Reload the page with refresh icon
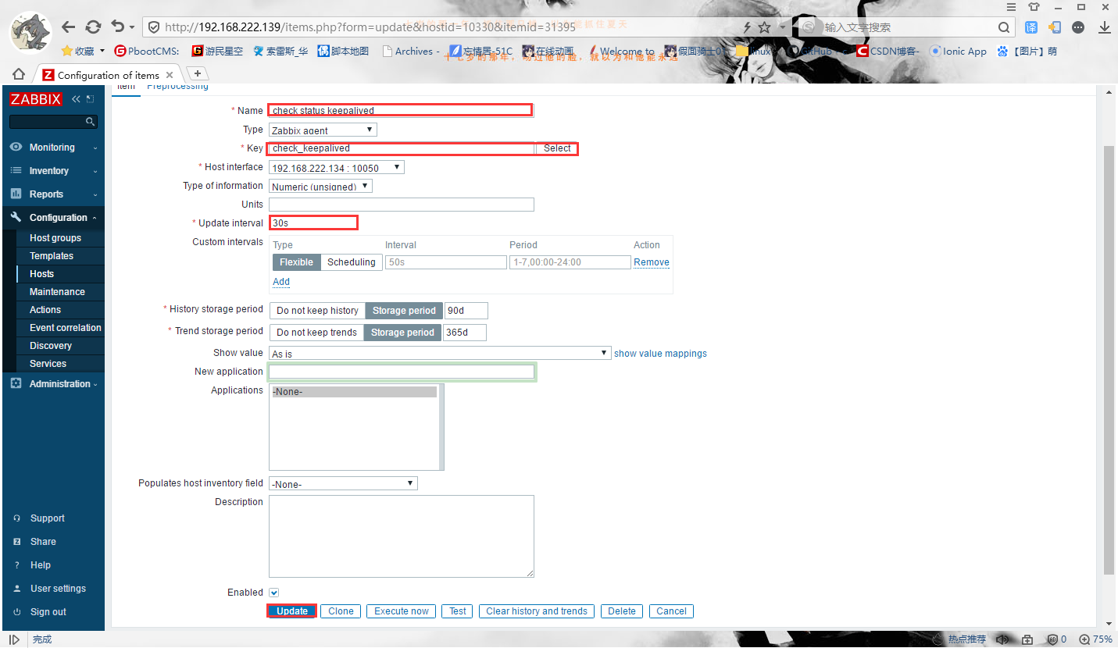The width and height of the screenshot is (1118, 648). pyautogui.click(x=93, y=27)
